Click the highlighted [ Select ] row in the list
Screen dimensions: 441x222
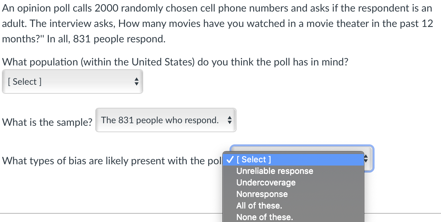(x=254, y=159)
